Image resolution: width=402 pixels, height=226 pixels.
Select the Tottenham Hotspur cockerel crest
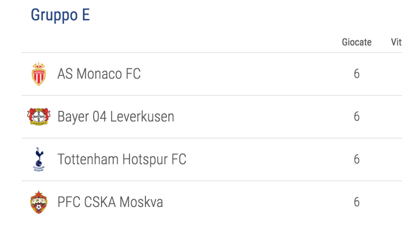pos(39,160)
